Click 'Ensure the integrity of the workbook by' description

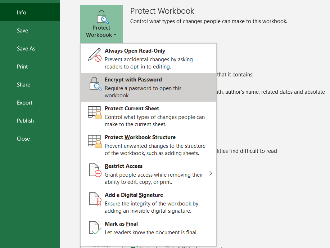pos(152,204)
